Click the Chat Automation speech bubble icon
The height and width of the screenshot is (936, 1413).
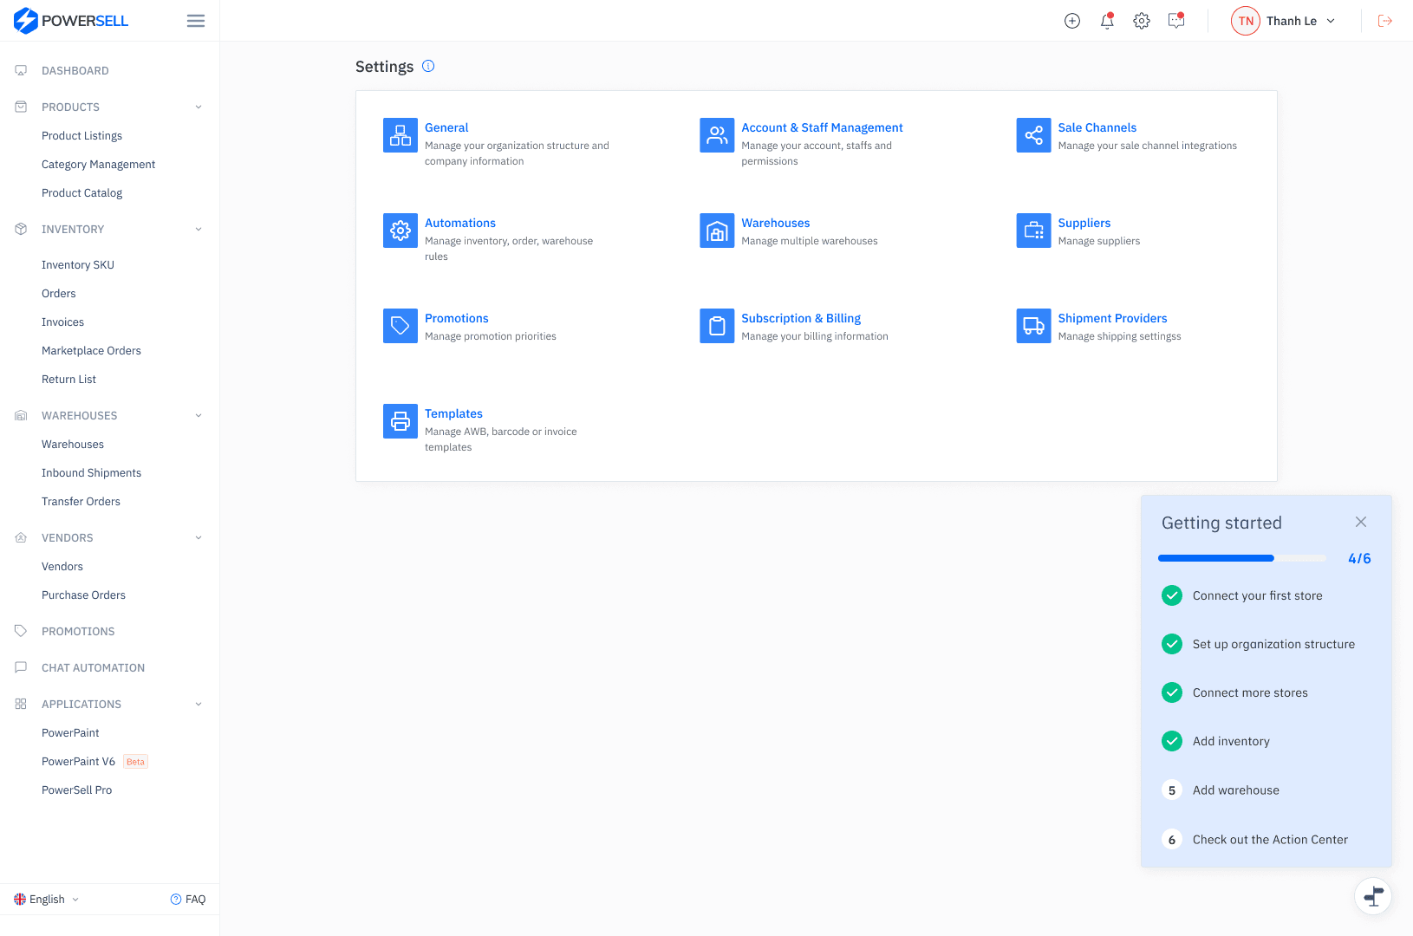[x=21, y=667]
